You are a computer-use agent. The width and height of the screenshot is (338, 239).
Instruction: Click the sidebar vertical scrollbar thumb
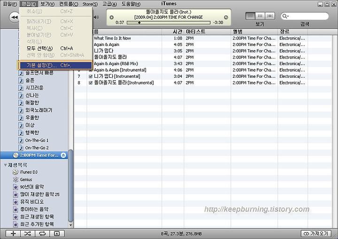click(x=70, y=186)
